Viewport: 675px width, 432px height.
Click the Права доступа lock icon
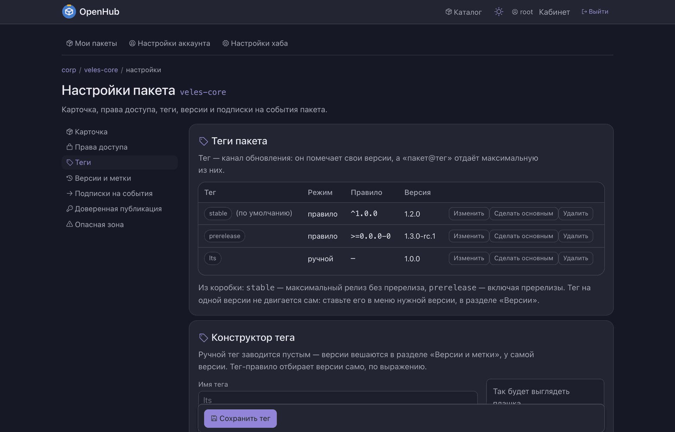tap(70, 147)
